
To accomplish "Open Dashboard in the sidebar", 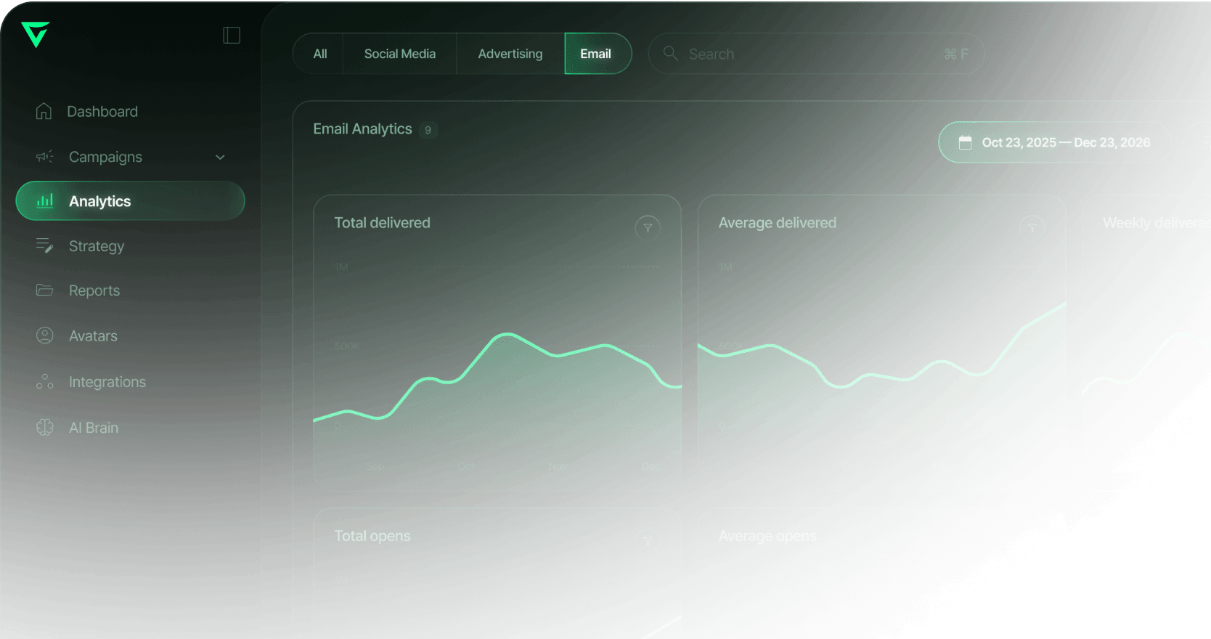I will [x=131, y=111].
